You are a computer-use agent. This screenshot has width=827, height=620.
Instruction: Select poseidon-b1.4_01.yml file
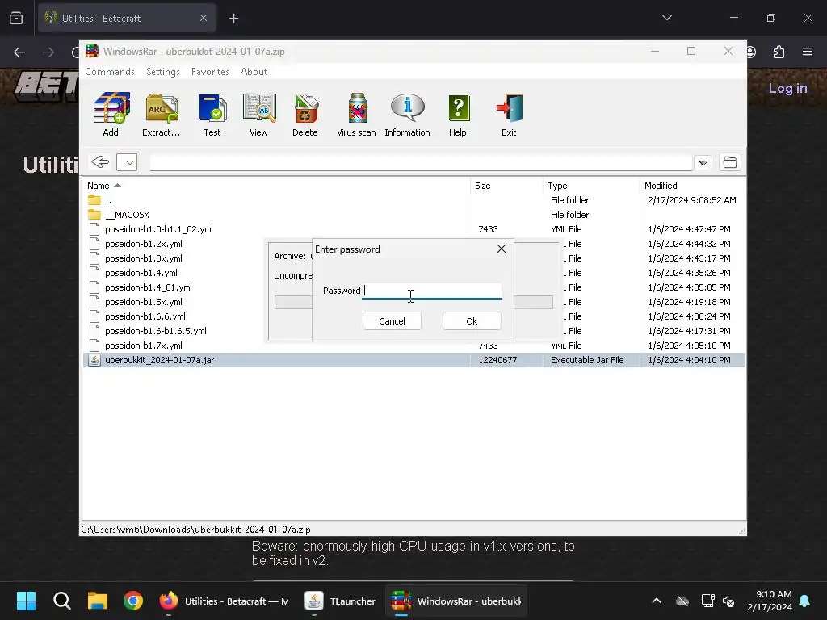point(149,287)
